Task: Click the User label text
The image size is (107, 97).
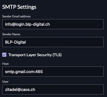Action: tap(5, 82)
